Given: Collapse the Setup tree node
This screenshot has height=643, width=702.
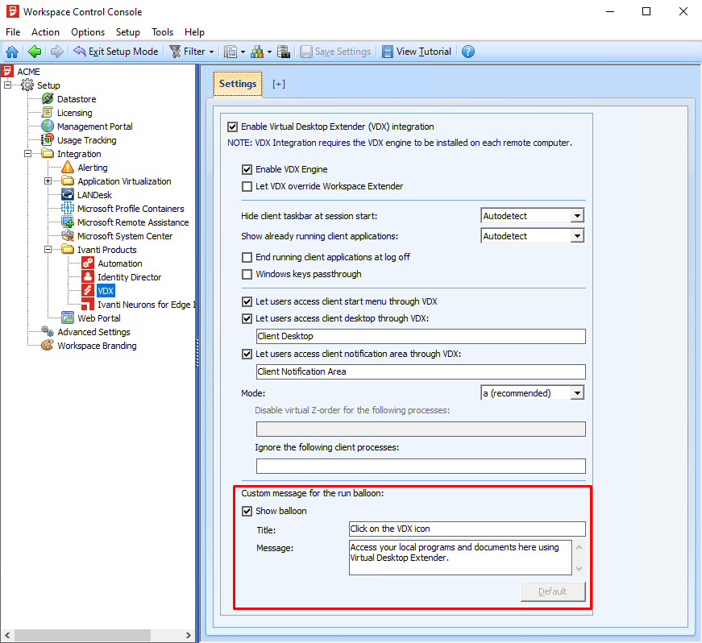Looking at the screenshot, I should point(7,85).
